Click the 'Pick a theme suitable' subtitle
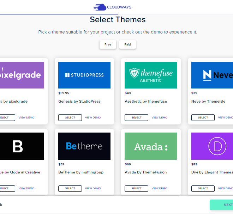The height and width of the screenshot is (214, 233). [x=118, y=32]
